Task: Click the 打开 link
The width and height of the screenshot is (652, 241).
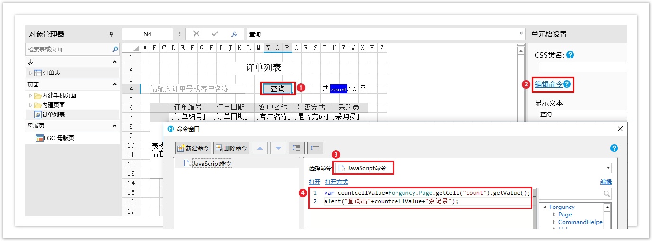Action: (x=315, y=182)
